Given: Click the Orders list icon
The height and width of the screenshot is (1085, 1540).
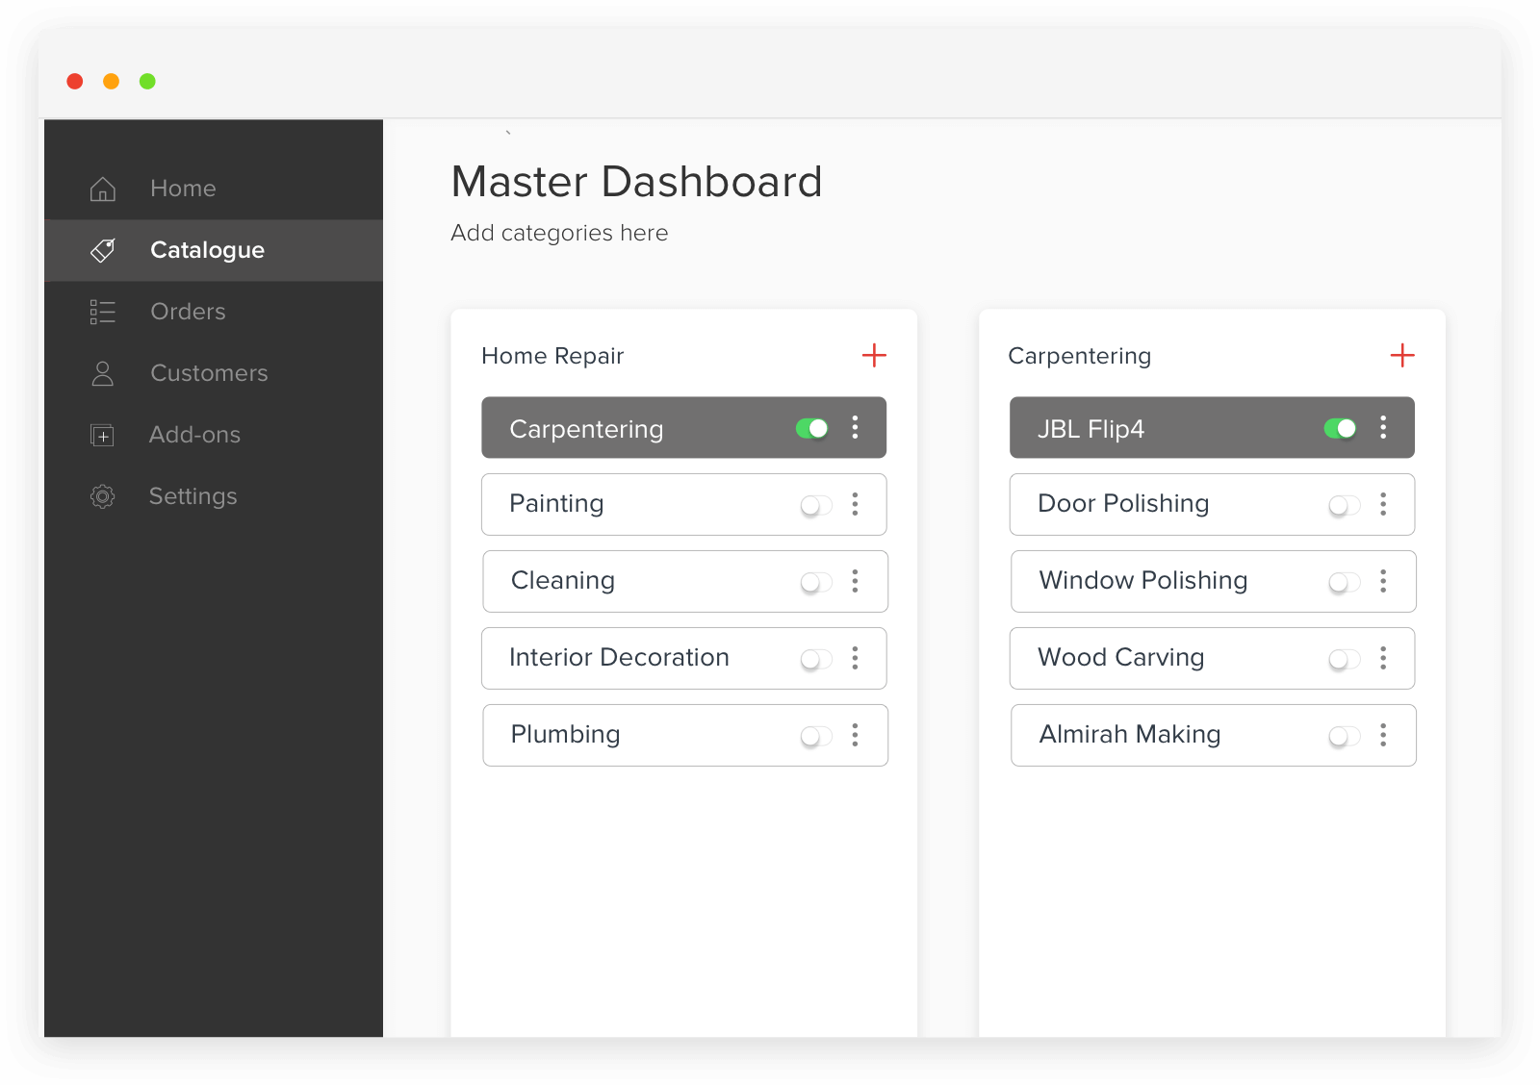Looking at the screenshot, I should coord(103,312).
